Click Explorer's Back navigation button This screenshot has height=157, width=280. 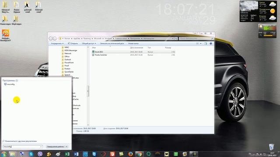[x=51, y=38]
